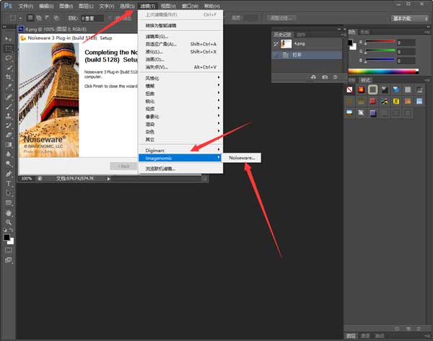Viewport: 433px width, 341px height.
Task: Set history brush source beside 4.png snapshot
Action: 276,44
